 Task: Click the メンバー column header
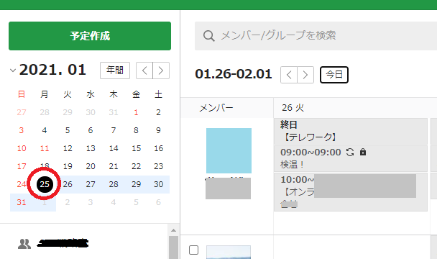point(216,108)
